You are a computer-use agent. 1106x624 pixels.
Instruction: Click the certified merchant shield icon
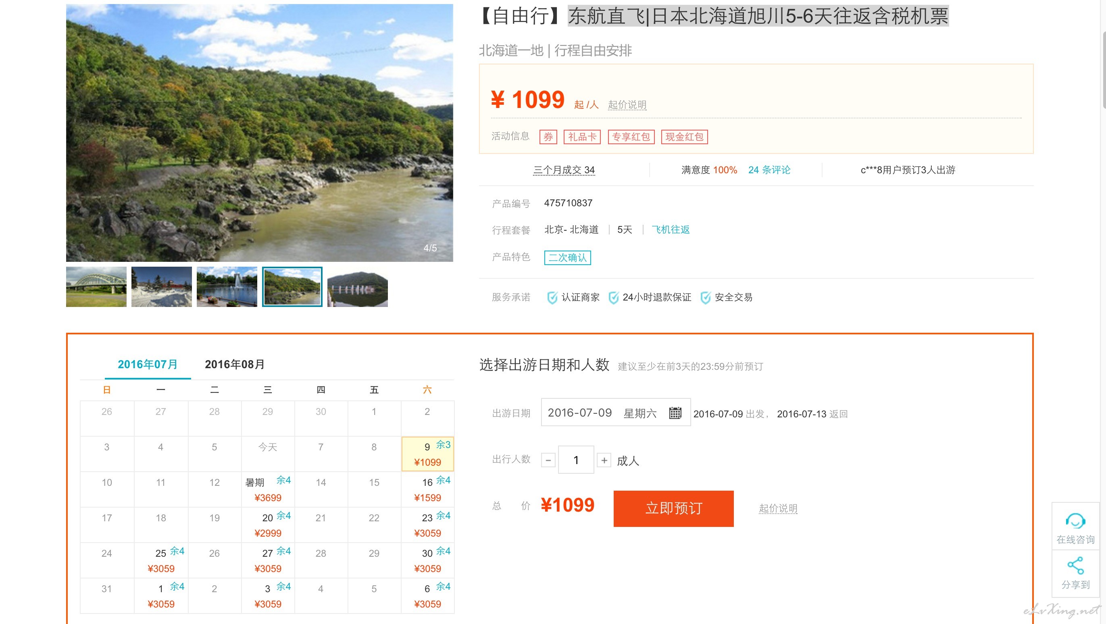[x=552, y=297]
